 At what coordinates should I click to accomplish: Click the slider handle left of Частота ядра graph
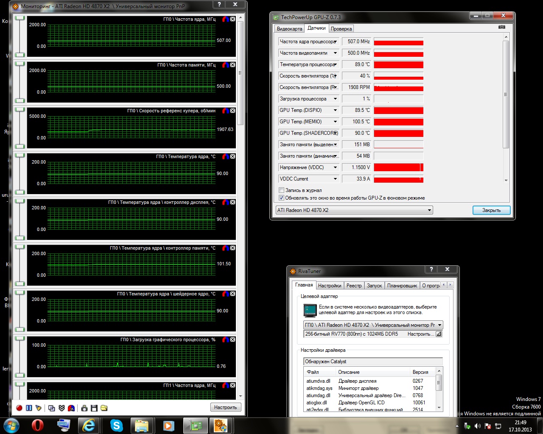[x=20, y=18]
